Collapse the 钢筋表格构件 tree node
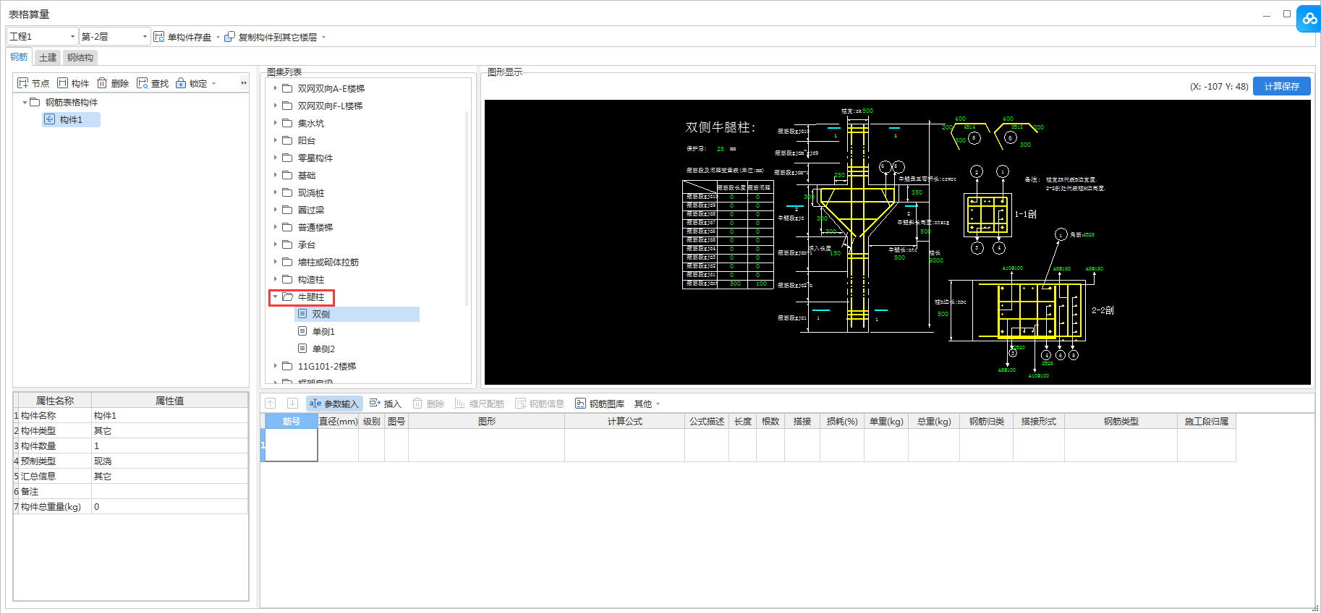This screenshot has height=614, width=1321. [24, 102]
